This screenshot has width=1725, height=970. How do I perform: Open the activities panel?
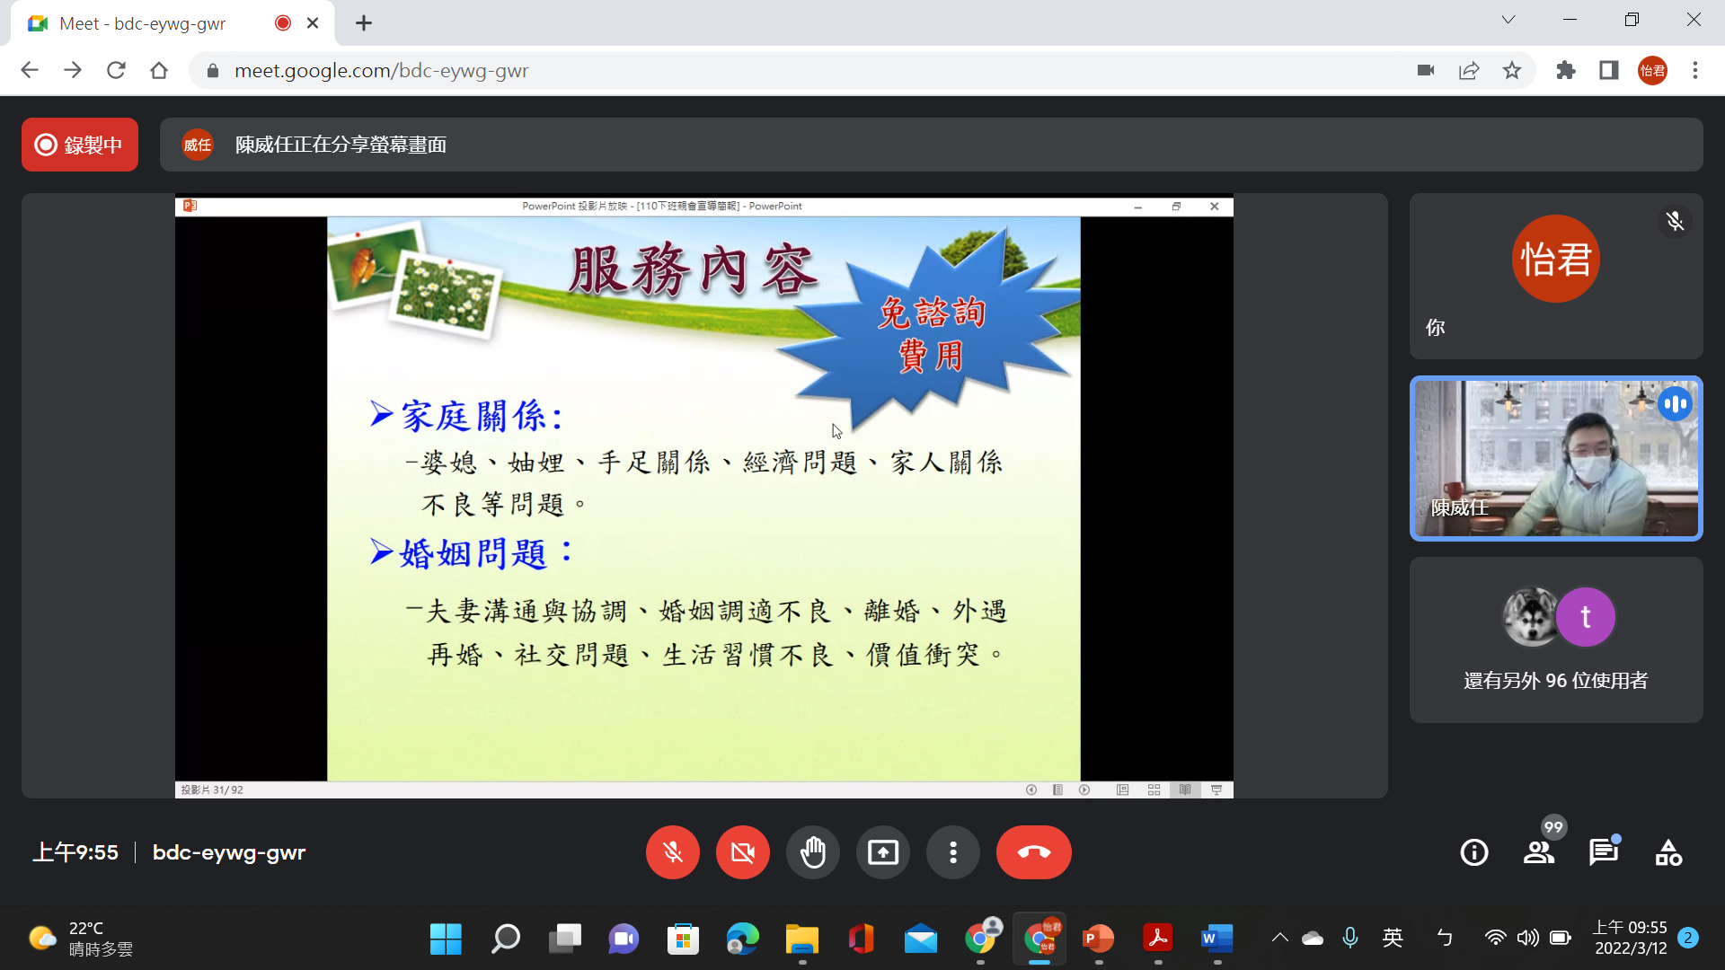[1668, 852]
